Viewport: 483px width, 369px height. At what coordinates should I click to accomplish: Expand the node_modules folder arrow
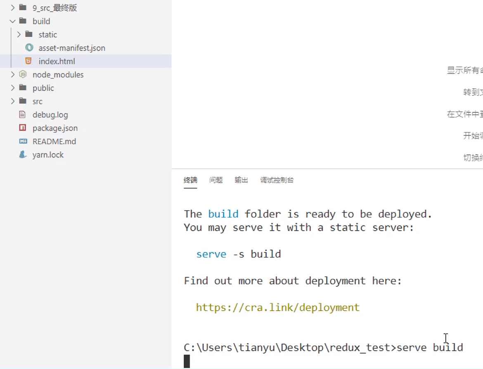[x=12, y=75]
